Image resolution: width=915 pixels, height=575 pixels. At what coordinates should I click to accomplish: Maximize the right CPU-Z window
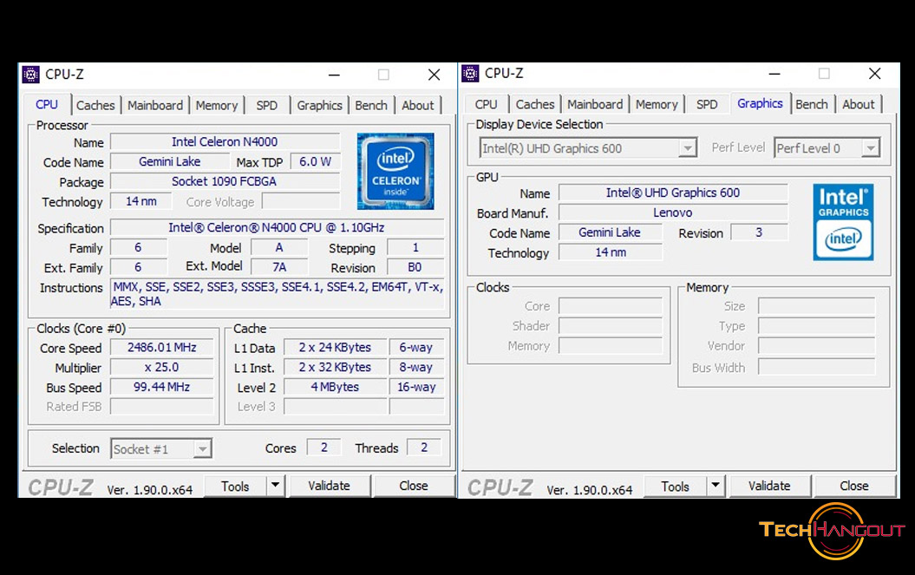824,74
